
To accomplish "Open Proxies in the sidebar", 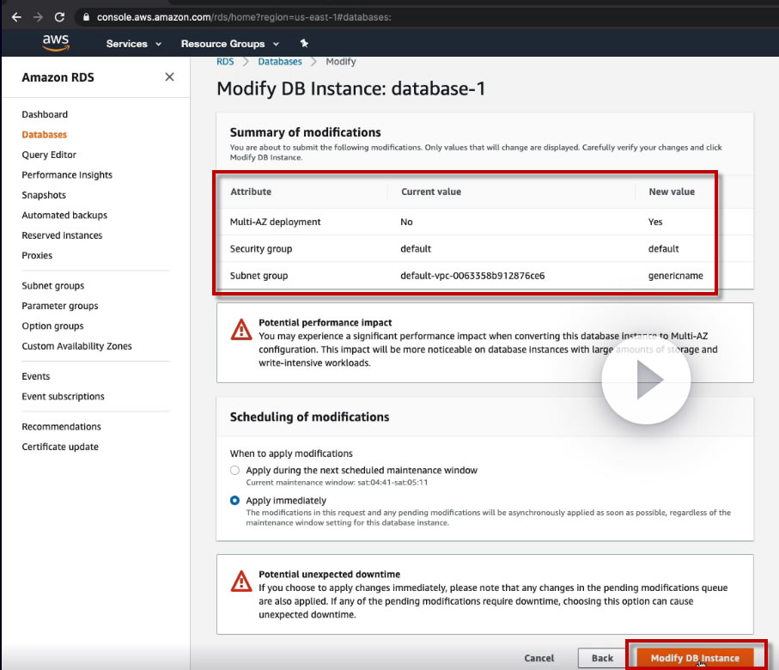I will click(x=37, y=255).
